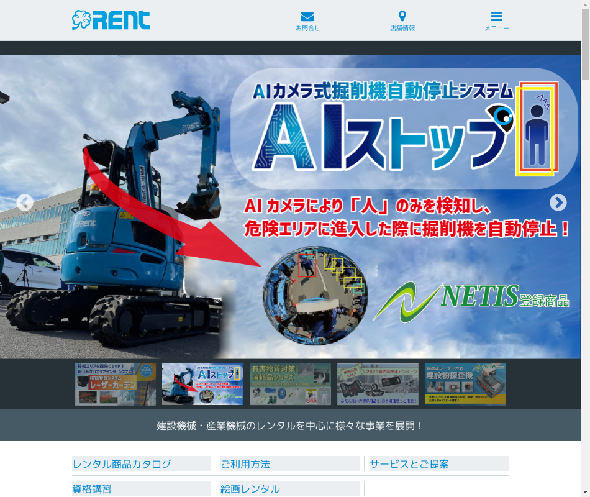This screenshot has width=590, height=497.
Task: Advance carousel with right arrow
Action: 558,203
